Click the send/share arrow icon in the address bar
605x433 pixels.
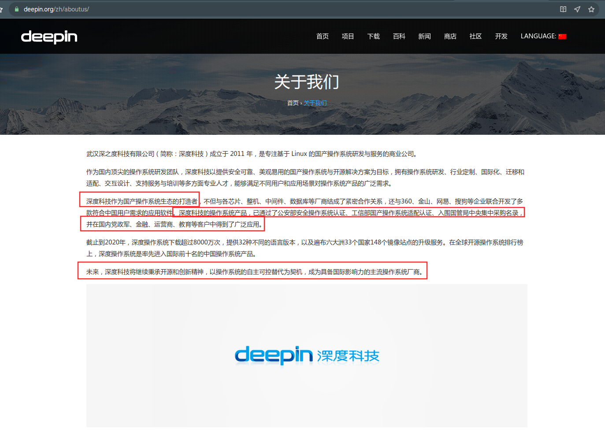point(577,9)
